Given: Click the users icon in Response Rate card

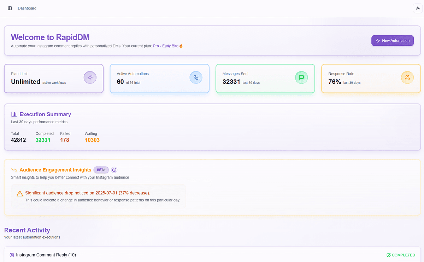Looking at the screenshot, I should pyautogui.click(x=407, y=77).
